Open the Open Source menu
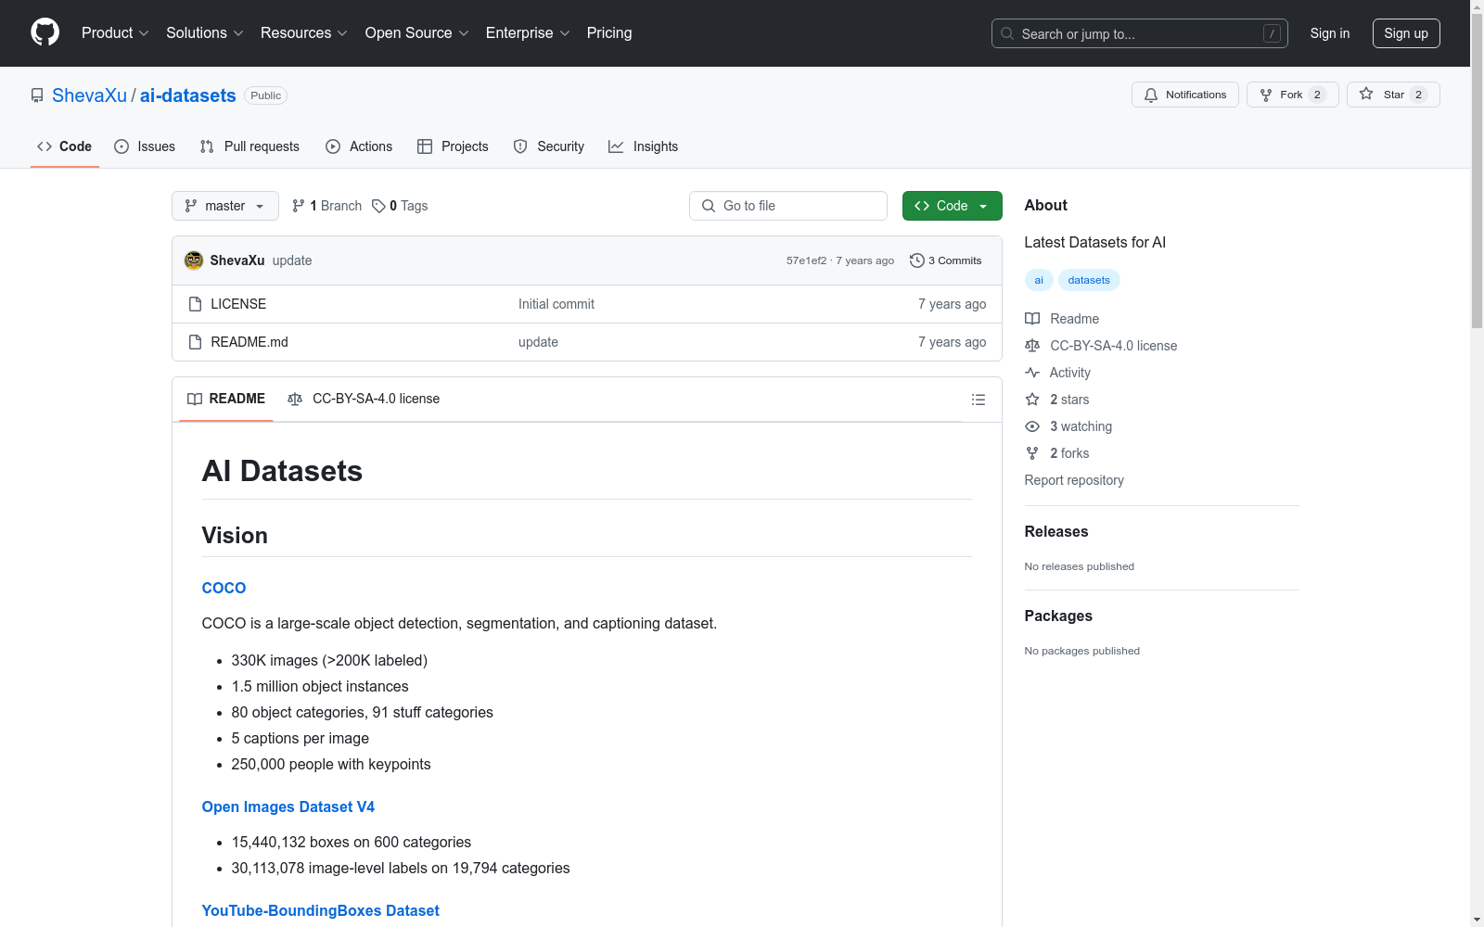Image resolution: width=1484 pixels, height=927 pixels. [x=417, y=33]
